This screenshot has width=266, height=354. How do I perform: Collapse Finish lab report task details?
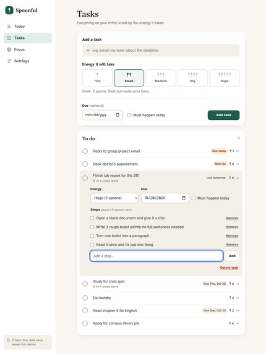[x=238, y=178]
